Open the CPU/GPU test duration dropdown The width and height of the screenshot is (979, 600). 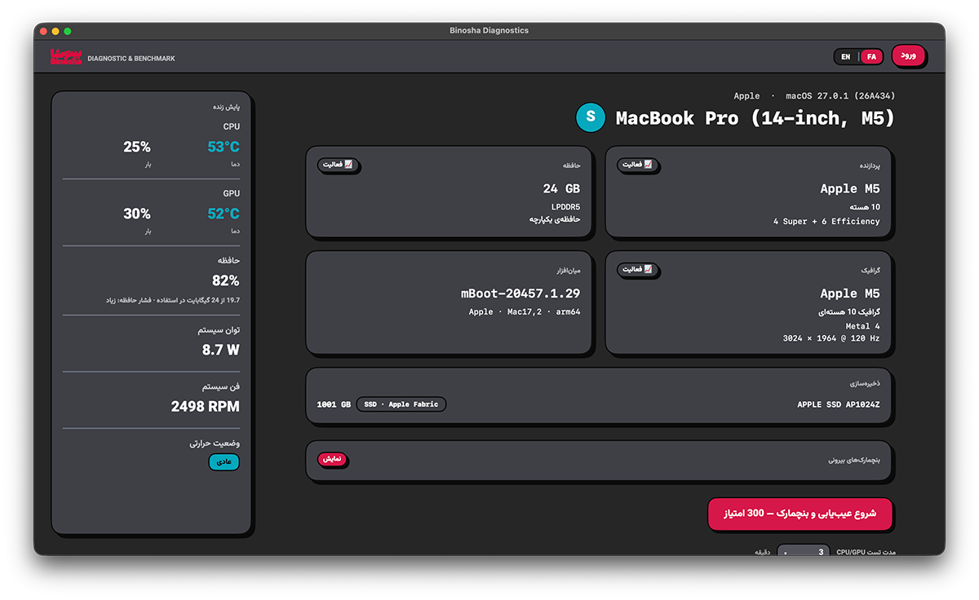(803, 551)
